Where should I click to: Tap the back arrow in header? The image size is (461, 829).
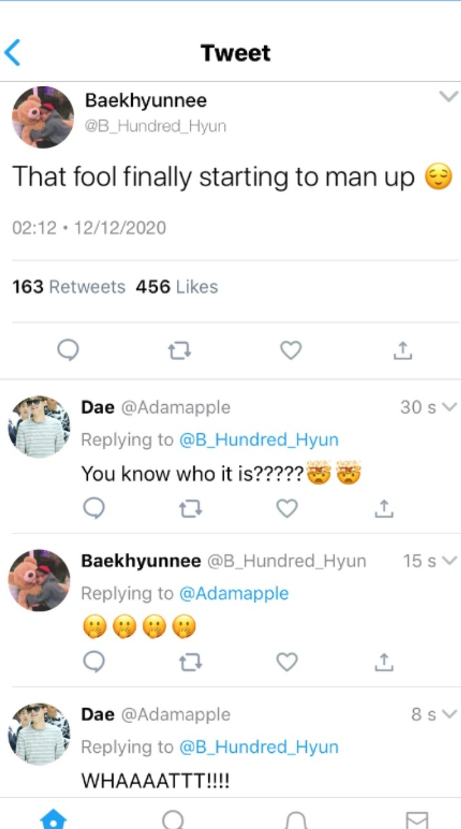[x=12, y=52]
